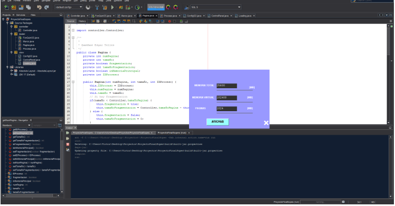Switch editor to the History view

tap(82, 21)
